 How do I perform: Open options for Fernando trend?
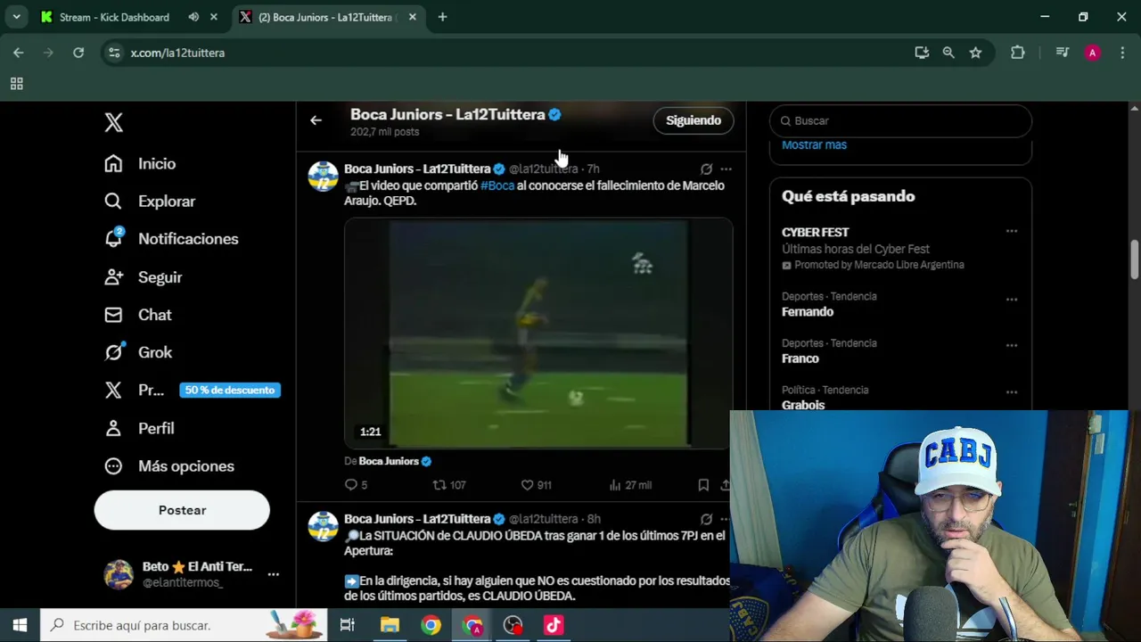1011,300
